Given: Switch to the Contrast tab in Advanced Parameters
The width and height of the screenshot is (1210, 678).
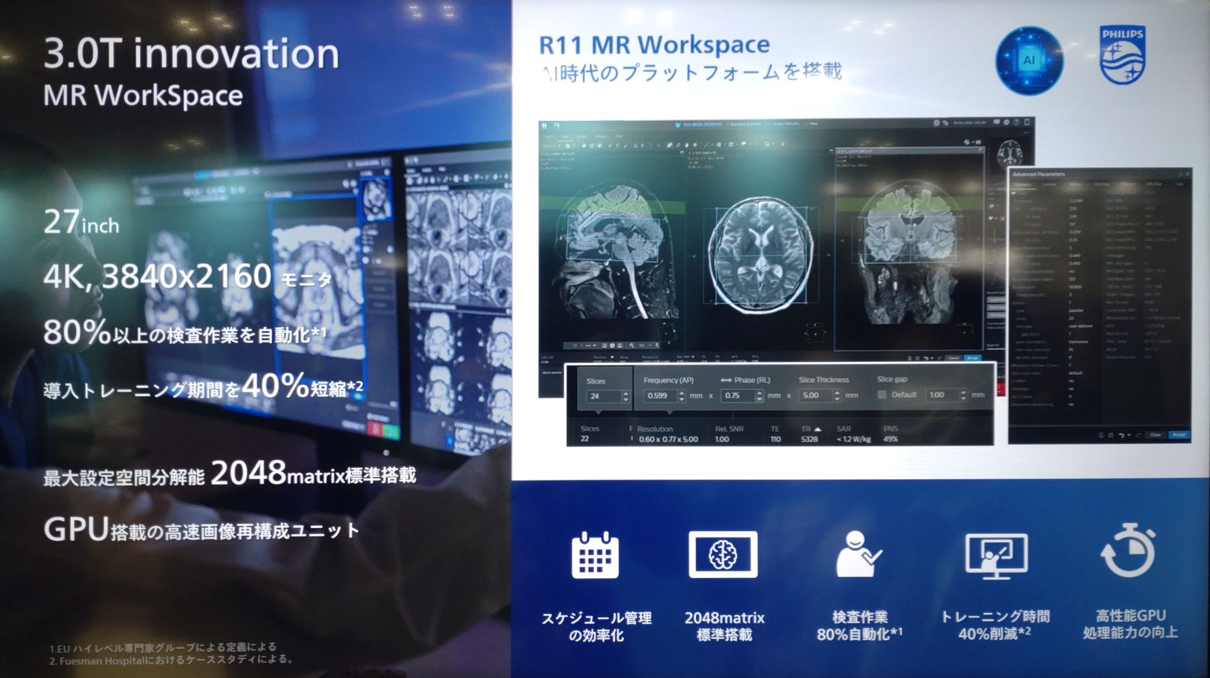Looking at the screenshot, I should click(1048, 185).
